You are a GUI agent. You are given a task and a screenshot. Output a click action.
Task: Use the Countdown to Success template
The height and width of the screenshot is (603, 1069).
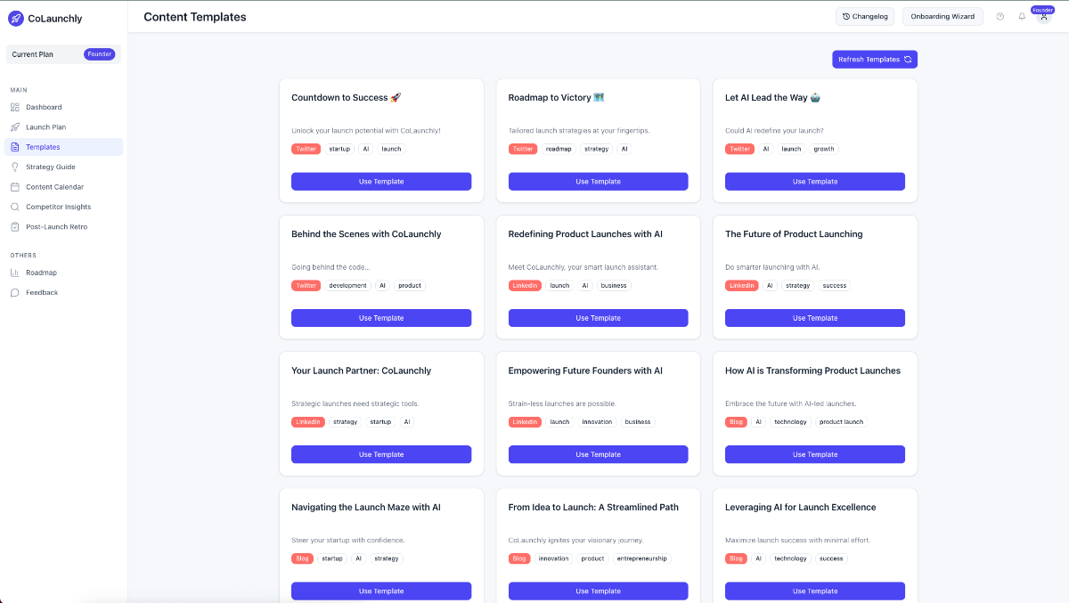click(381, 182)
